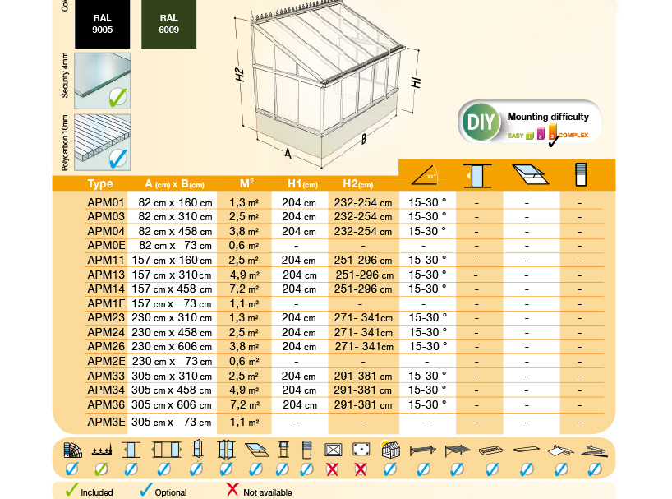
Task: Click the APM26 type row label
Action: pyautogui.click(x=106, y=346)
